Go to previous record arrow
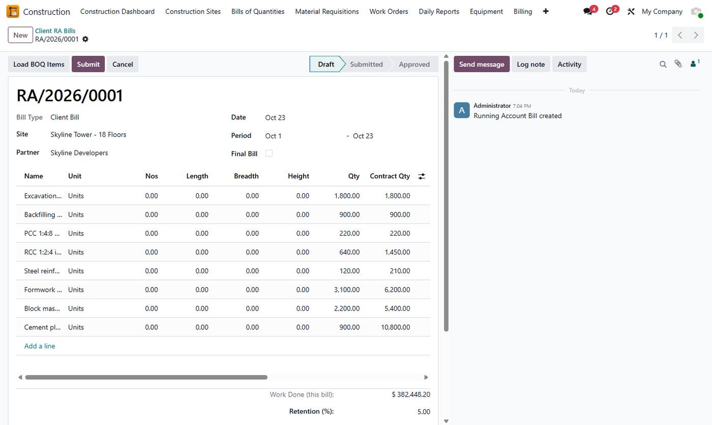 [x=680, y=35]
